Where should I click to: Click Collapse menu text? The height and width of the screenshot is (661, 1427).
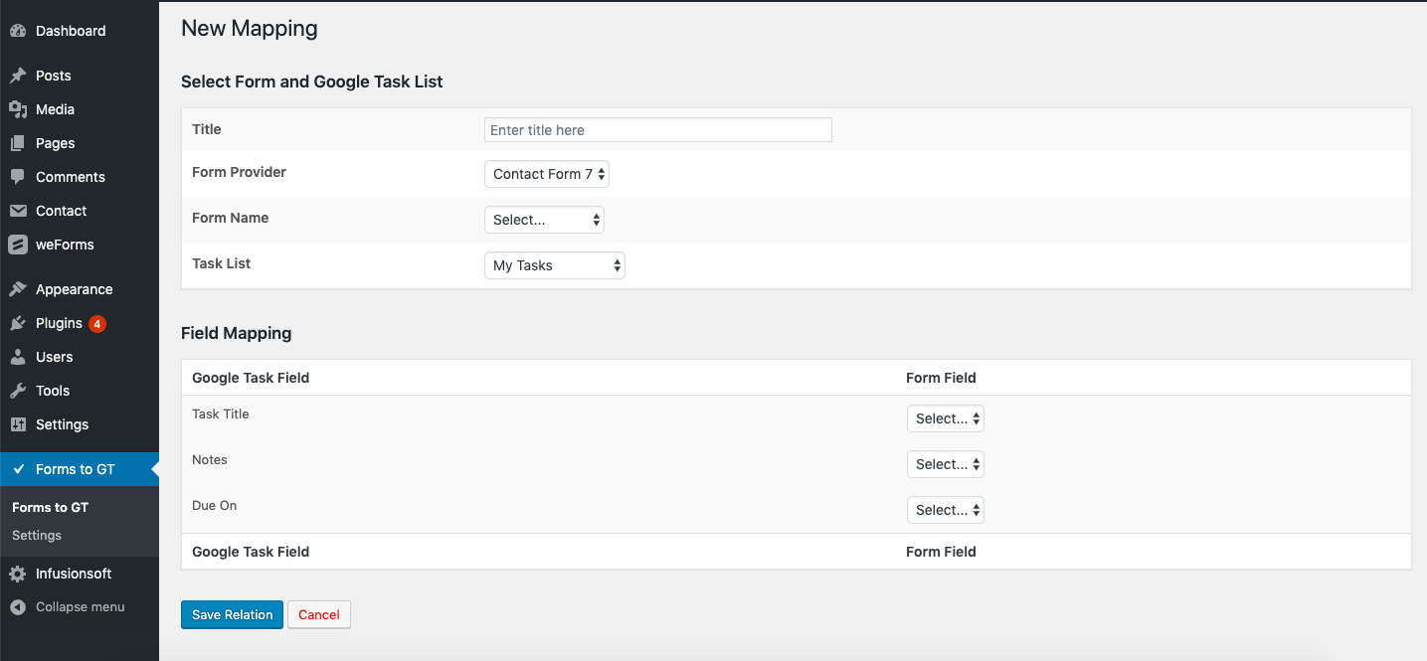point(81,606)
